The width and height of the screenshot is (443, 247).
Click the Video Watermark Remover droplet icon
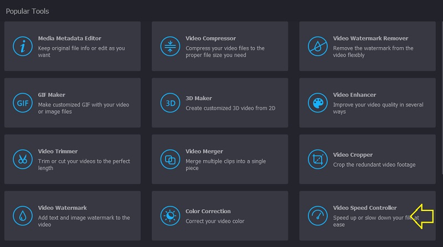(x=317, y=46)
